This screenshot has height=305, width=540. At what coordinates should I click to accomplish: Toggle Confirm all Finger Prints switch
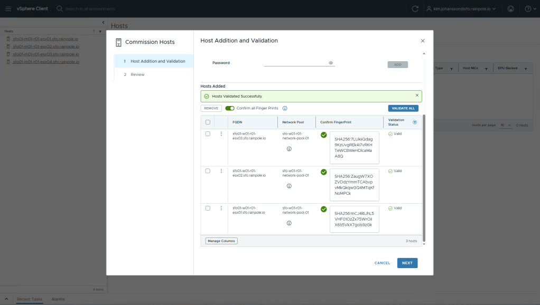pyautogui.click(x=230, y=108)
